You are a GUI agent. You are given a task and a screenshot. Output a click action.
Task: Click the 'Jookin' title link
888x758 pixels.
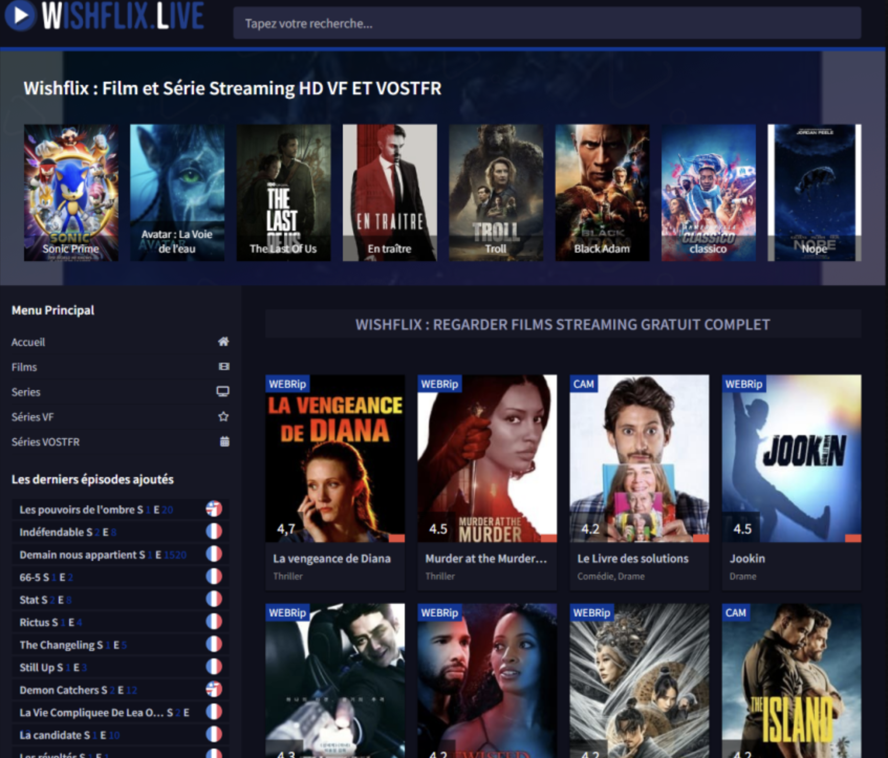tap(747, 559)
